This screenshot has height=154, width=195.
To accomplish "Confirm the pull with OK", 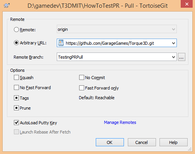I will click(110, 142).
